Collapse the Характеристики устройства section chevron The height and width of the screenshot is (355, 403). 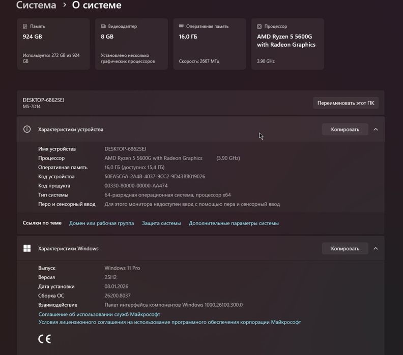[376, 130]
